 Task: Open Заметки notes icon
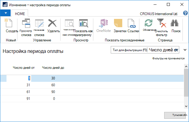[118, 23]
